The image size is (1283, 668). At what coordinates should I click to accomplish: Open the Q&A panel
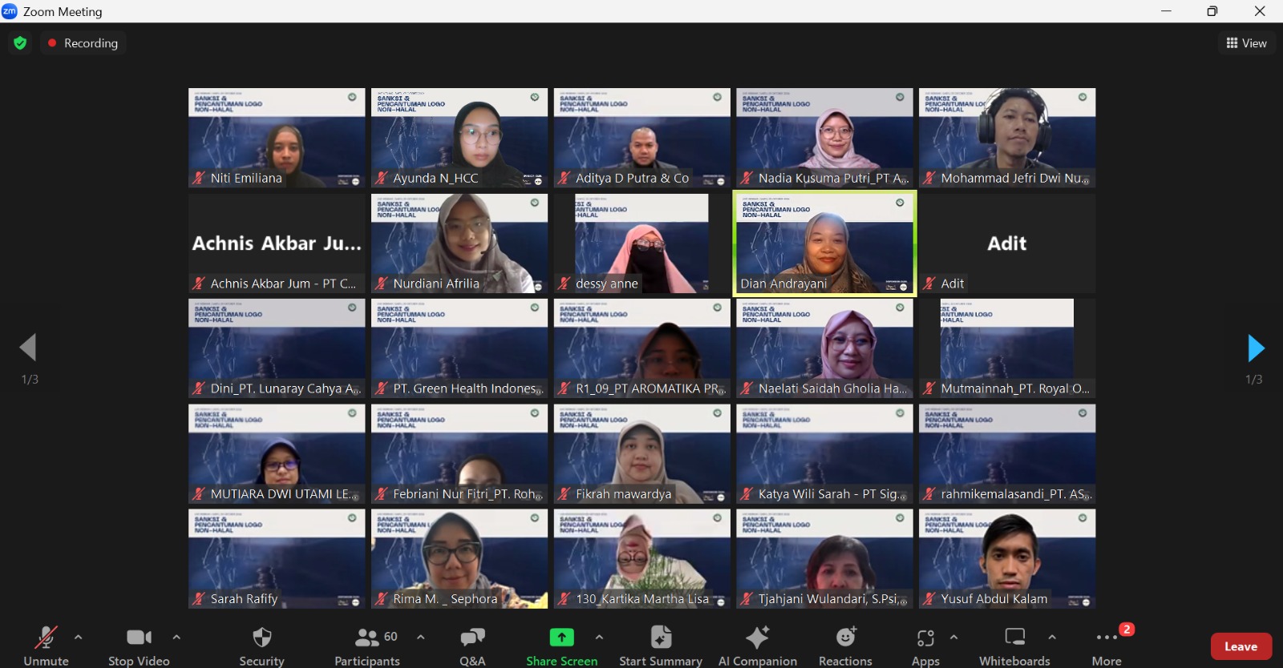(x=472, y=646)
